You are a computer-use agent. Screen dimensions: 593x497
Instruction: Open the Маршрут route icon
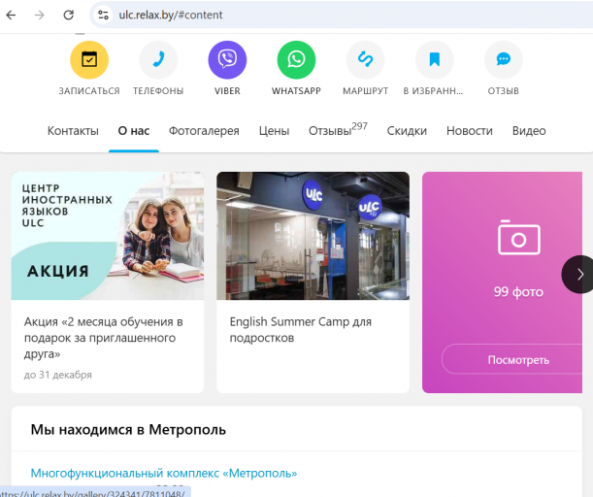click(x=365, y=60)
